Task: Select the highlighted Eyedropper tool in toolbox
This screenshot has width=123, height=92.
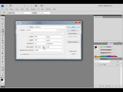Action: tap(3, 32)
